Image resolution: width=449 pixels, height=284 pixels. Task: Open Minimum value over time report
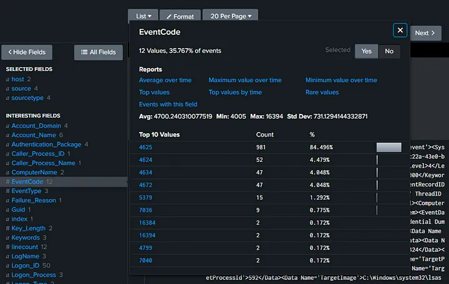point(341,80)
